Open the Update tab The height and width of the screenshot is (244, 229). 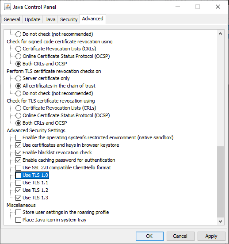[x=33, y=19]
